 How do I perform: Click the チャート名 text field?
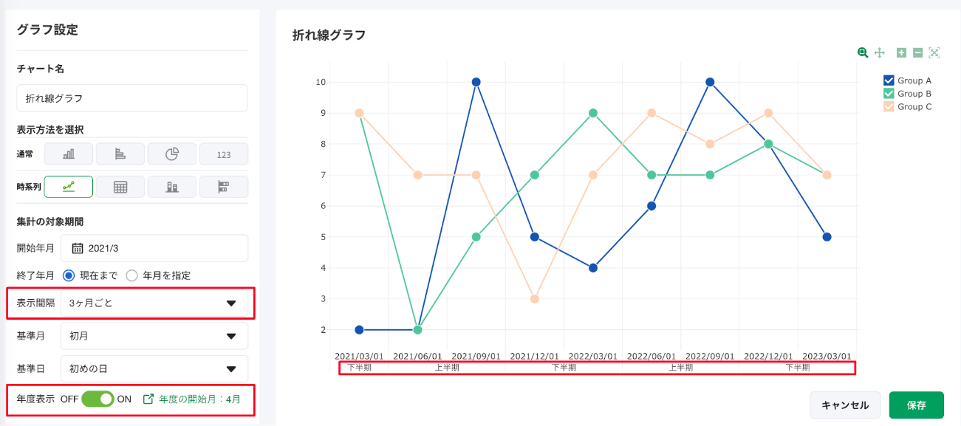[131, 98]
